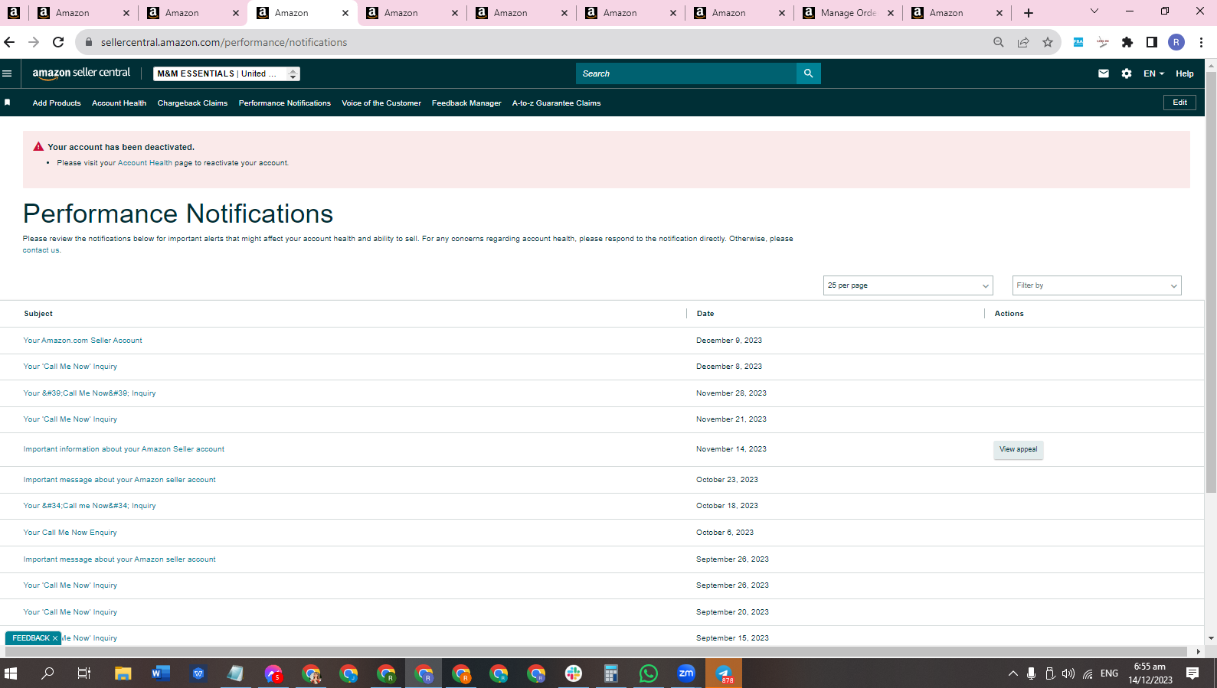
Task: Open the 25 per page dropdown
Action: pos(908,285)
